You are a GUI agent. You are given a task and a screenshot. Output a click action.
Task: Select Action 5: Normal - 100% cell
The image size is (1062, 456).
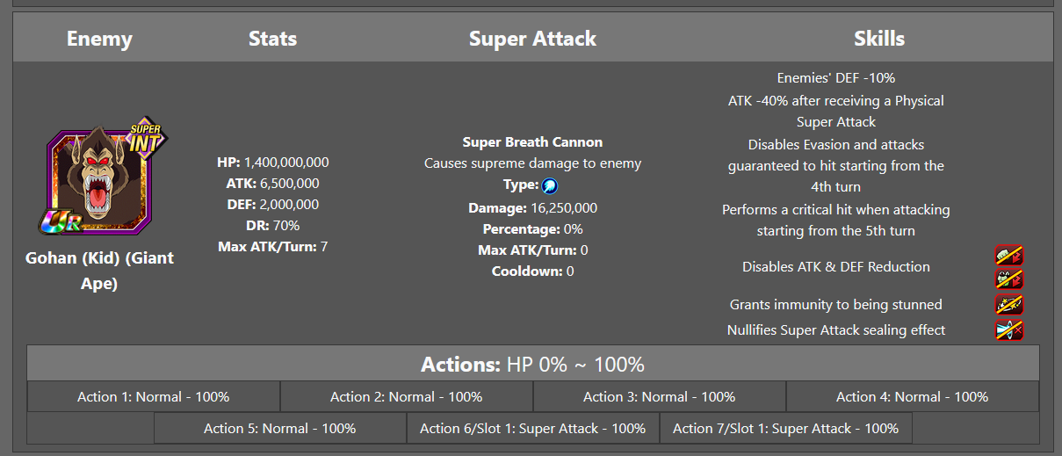click(280, 429)
